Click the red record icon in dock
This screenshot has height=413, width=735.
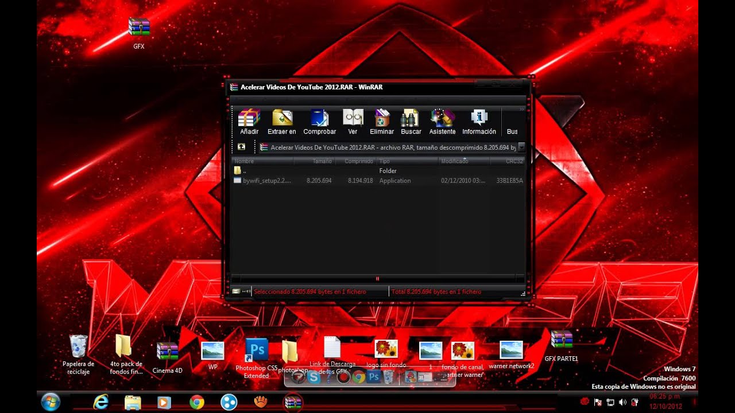coord(343,377)
